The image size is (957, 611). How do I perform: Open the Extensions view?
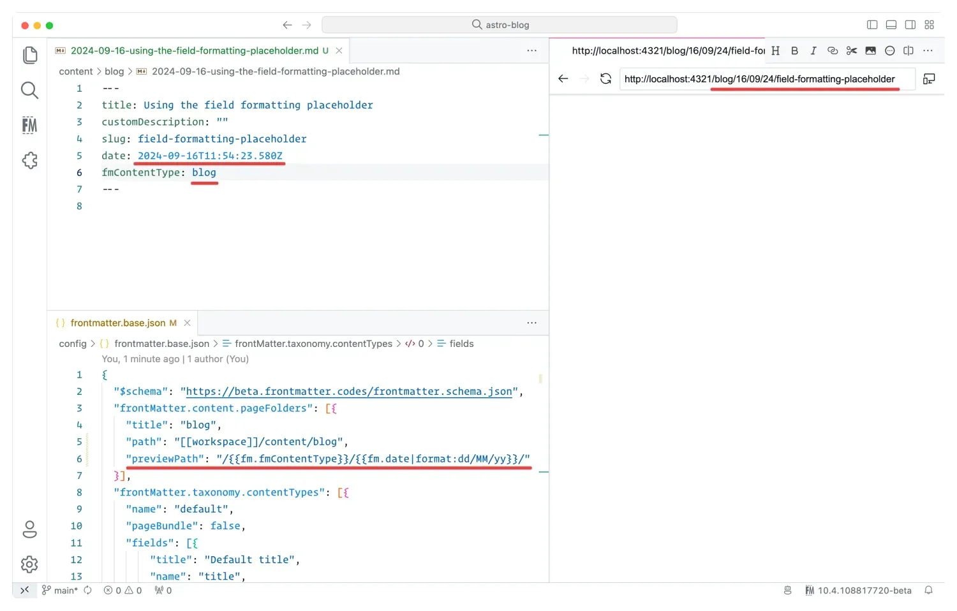pos(30,160)
